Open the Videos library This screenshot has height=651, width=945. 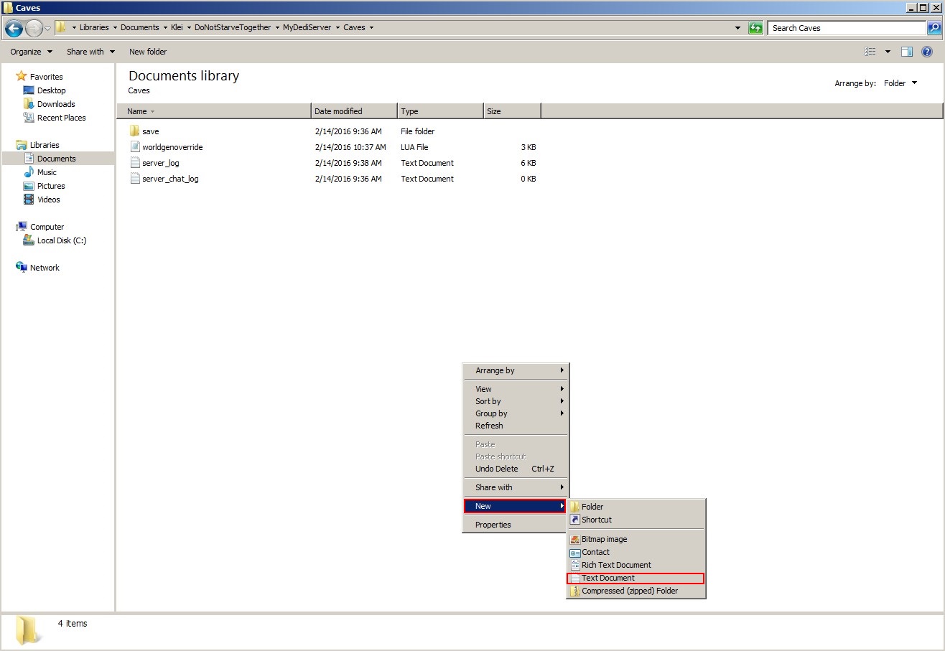(49, 200)
